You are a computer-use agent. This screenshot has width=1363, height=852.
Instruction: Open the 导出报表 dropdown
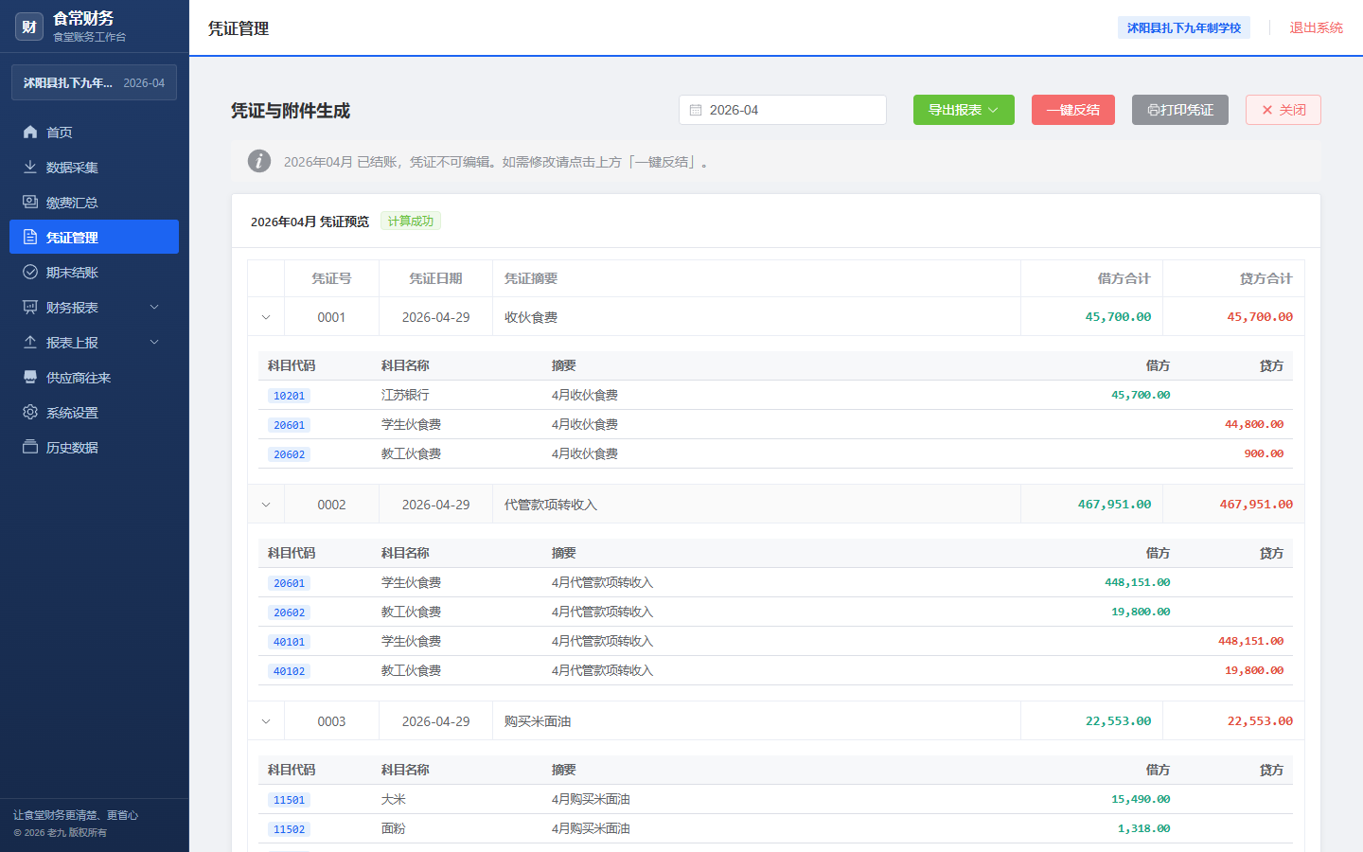pyautogui.click(x=964, y=110)
